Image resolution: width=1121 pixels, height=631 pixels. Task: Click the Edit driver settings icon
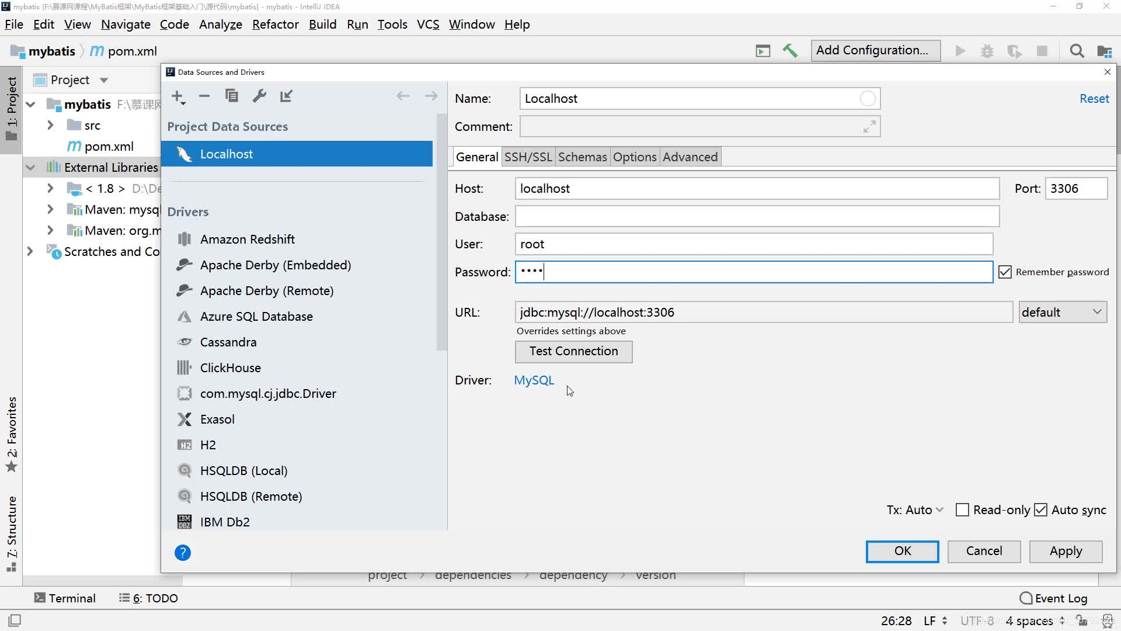click(x=259, y=95)
